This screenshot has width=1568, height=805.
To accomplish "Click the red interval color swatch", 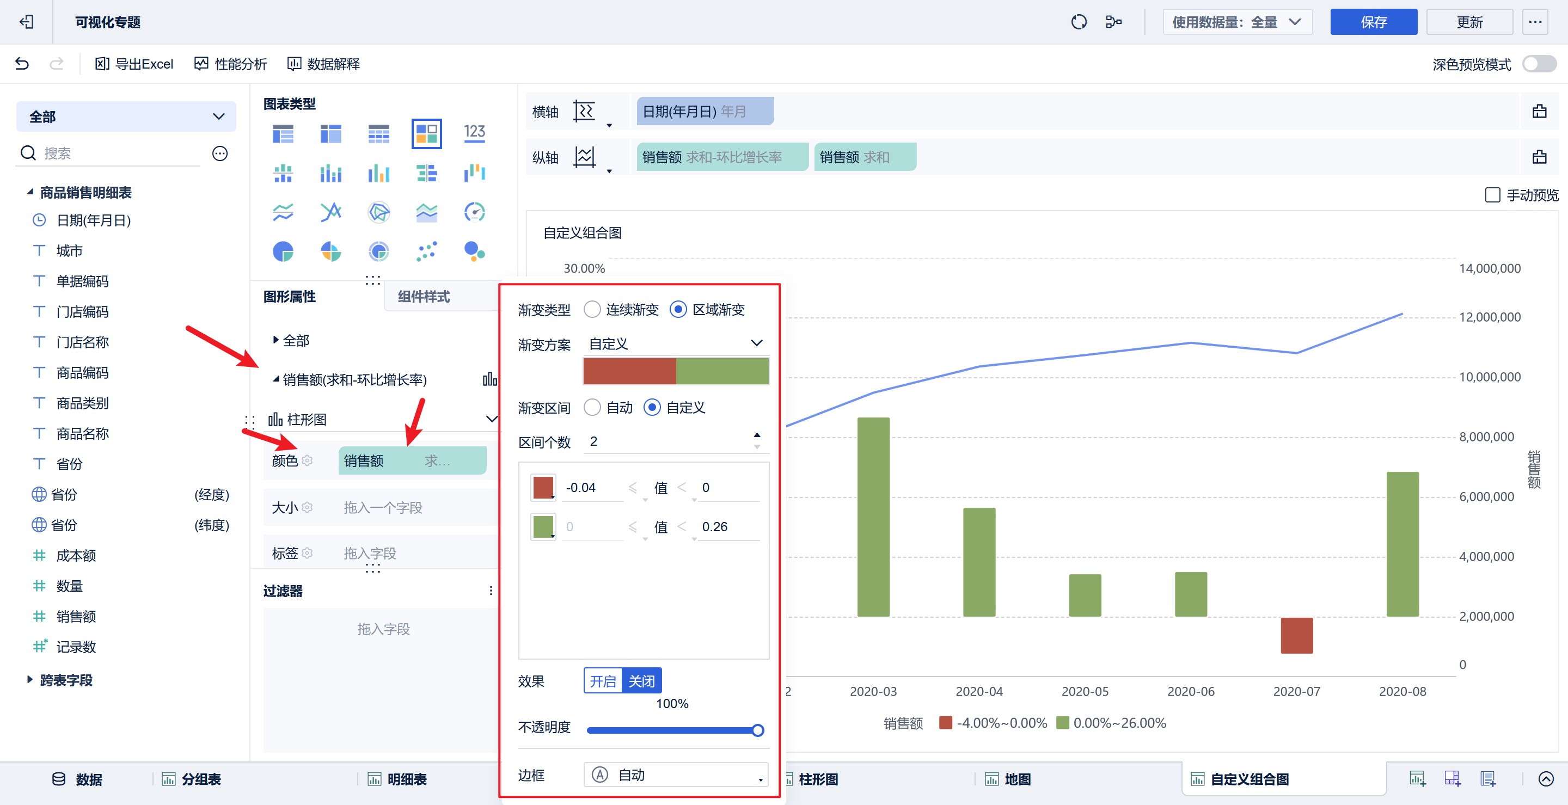I will click(542, 487).
